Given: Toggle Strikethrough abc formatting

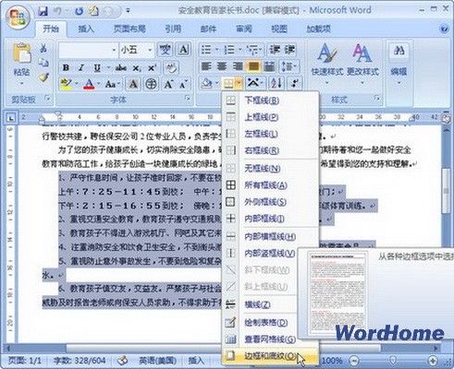Looking at the screenshot, I should coord(120,67).
